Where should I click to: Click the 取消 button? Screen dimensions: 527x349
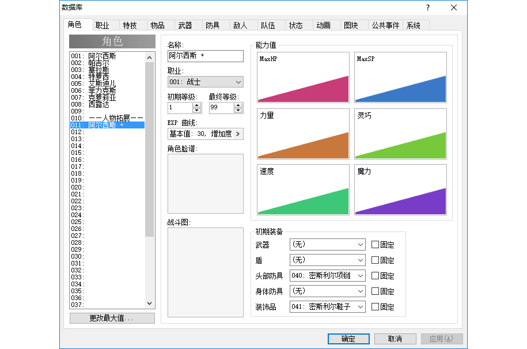pos(395,339)
